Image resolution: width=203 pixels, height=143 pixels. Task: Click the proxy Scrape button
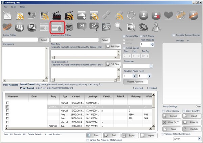(x=172, y=116)
